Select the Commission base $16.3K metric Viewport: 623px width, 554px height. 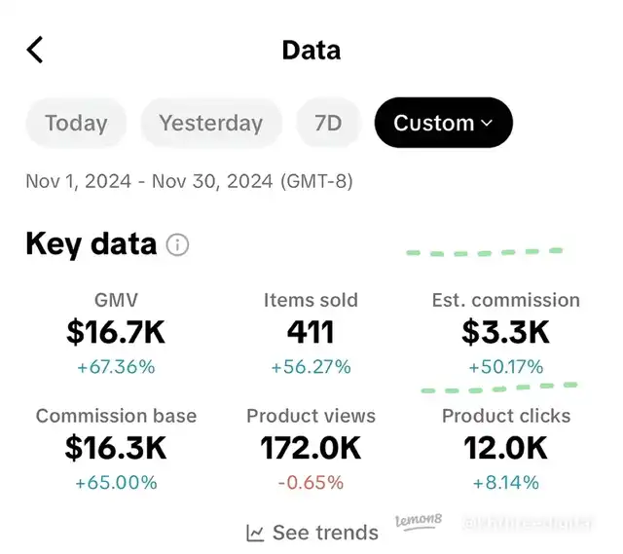[x=116, y=447]
